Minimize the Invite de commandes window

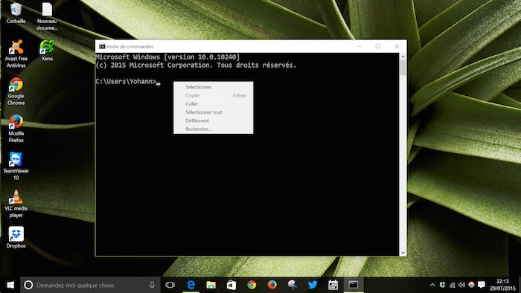[359, 46]
